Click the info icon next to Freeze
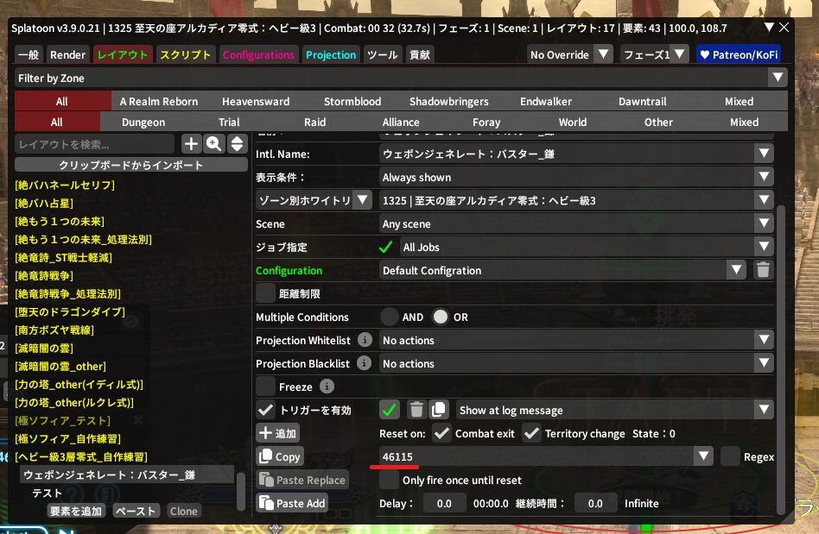The image size is (819, 534). click(x=327, y=386)
